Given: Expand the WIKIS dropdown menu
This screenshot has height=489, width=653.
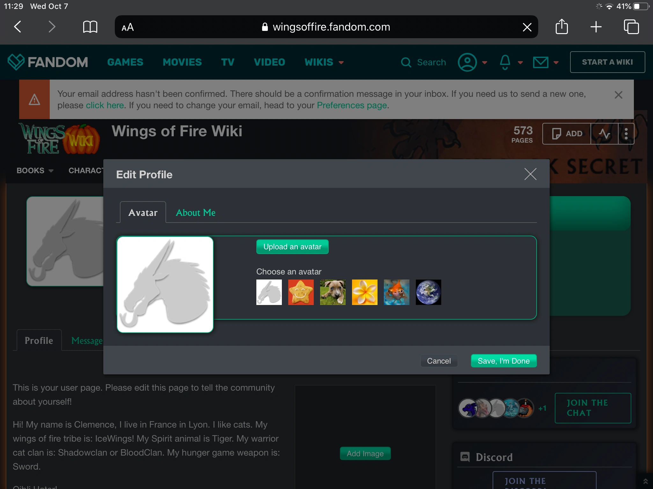Looking at the screenshot, I should coord(324,62).
